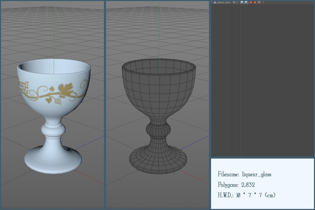Click the second orange triangle selection tag
The image size is (315, 210).
click(x=255, y=2)
